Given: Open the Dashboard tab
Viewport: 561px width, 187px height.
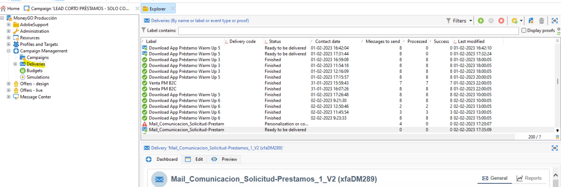Looking at the screenshot, I should pos(162,159).
